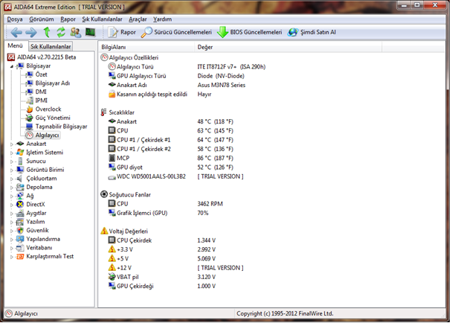Expand the İşletim Sistemi tree node
Viewport: 452px width, 323px height.
tap(11, 153)
